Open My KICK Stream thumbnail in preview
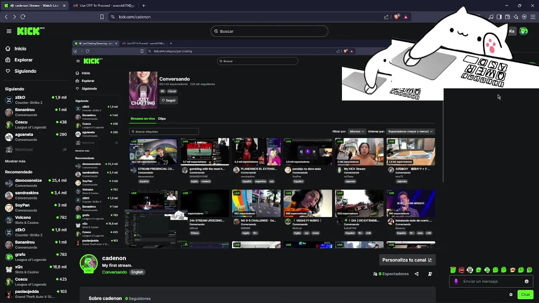 [359, 151]
